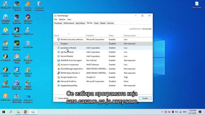Select the uTorrent desktop shortcut
The image size is (205, 115).
[5, 31]
